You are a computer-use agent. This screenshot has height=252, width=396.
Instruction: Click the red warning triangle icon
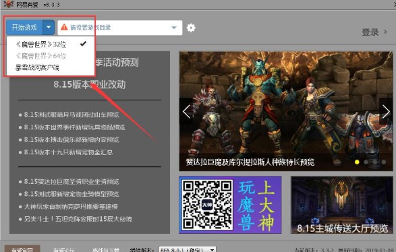click(64, 27)
